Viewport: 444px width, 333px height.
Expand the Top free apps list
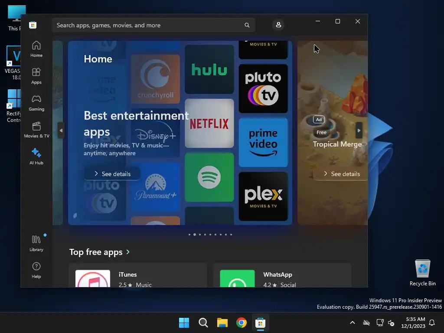100,252
